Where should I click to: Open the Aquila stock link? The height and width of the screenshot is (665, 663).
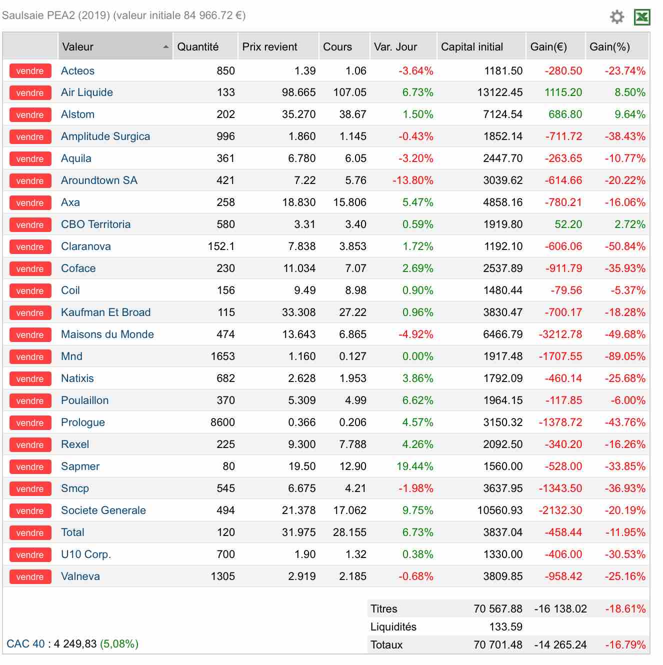coord(76,158)
